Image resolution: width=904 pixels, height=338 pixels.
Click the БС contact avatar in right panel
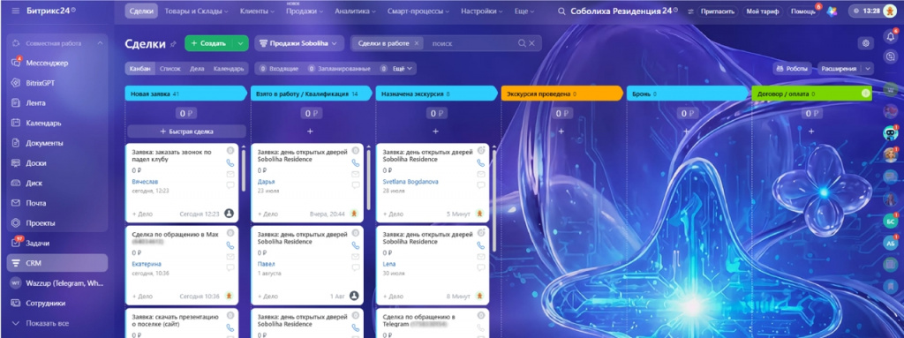891,221
